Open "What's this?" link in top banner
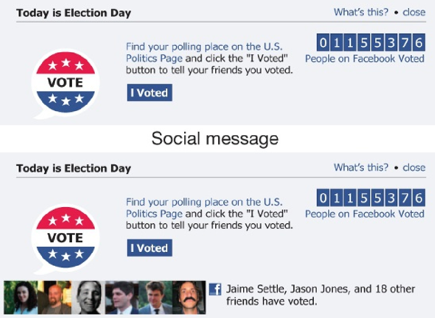 click(x=360, y=12)
